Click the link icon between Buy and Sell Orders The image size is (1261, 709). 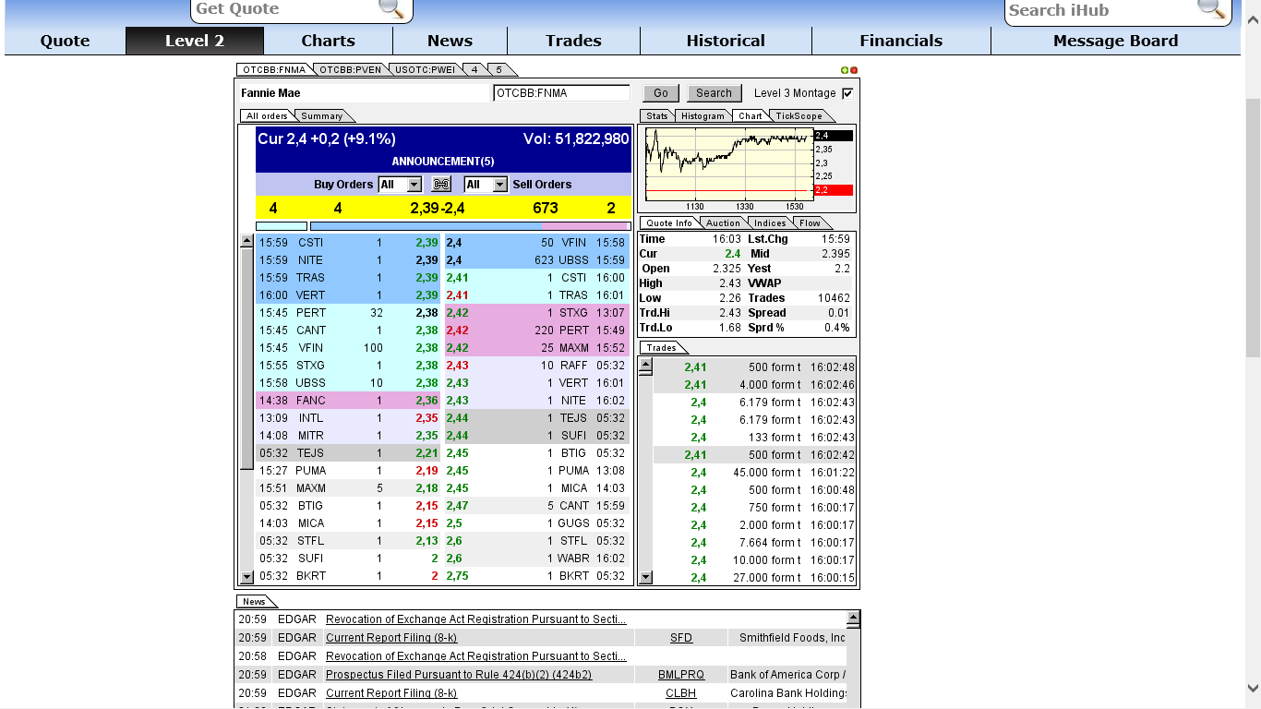[x=441, y=185]
